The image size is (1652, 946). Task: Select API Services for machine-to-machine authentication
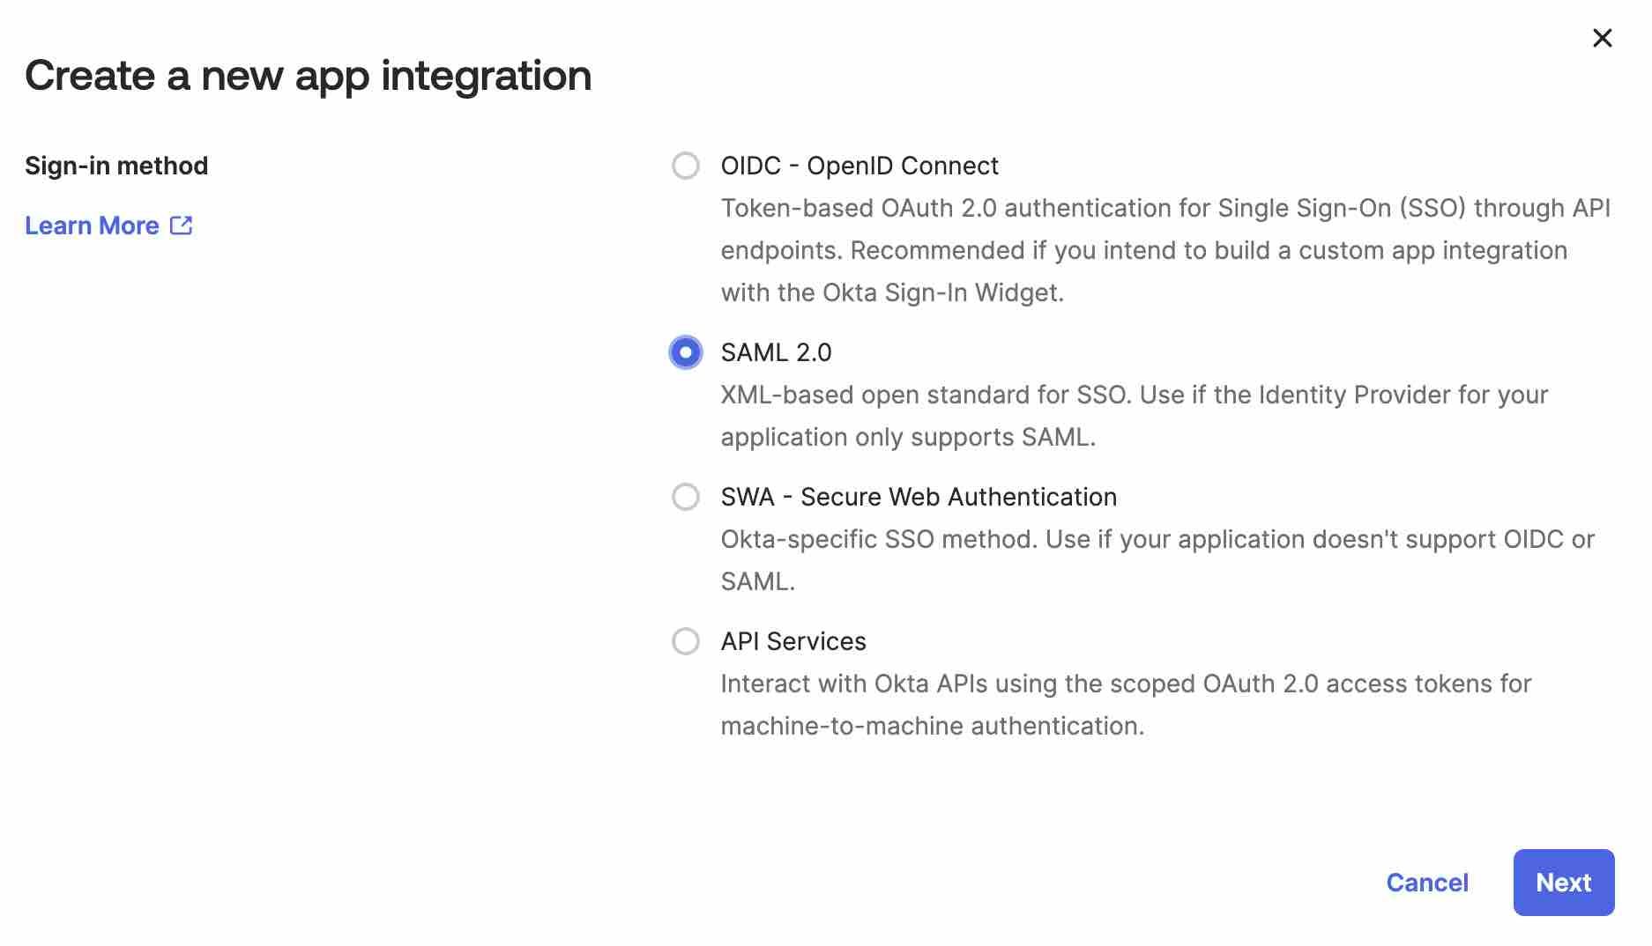(685, 641)
